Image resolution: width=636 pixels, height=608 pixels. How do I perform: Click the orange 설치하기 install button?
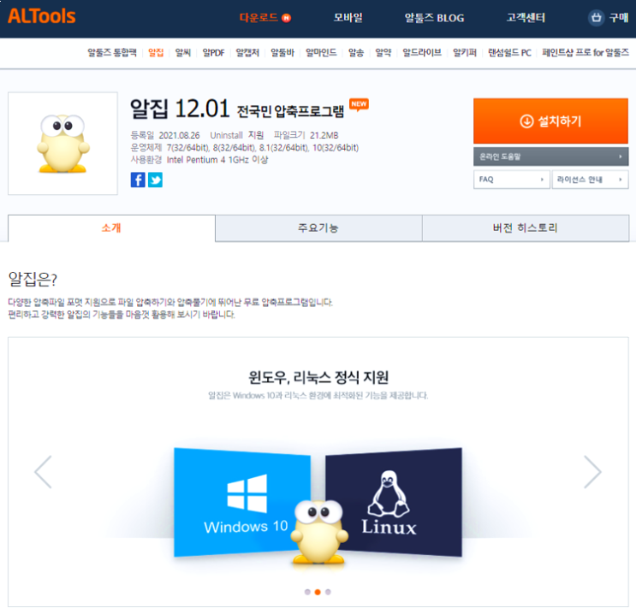pos(550,121)
